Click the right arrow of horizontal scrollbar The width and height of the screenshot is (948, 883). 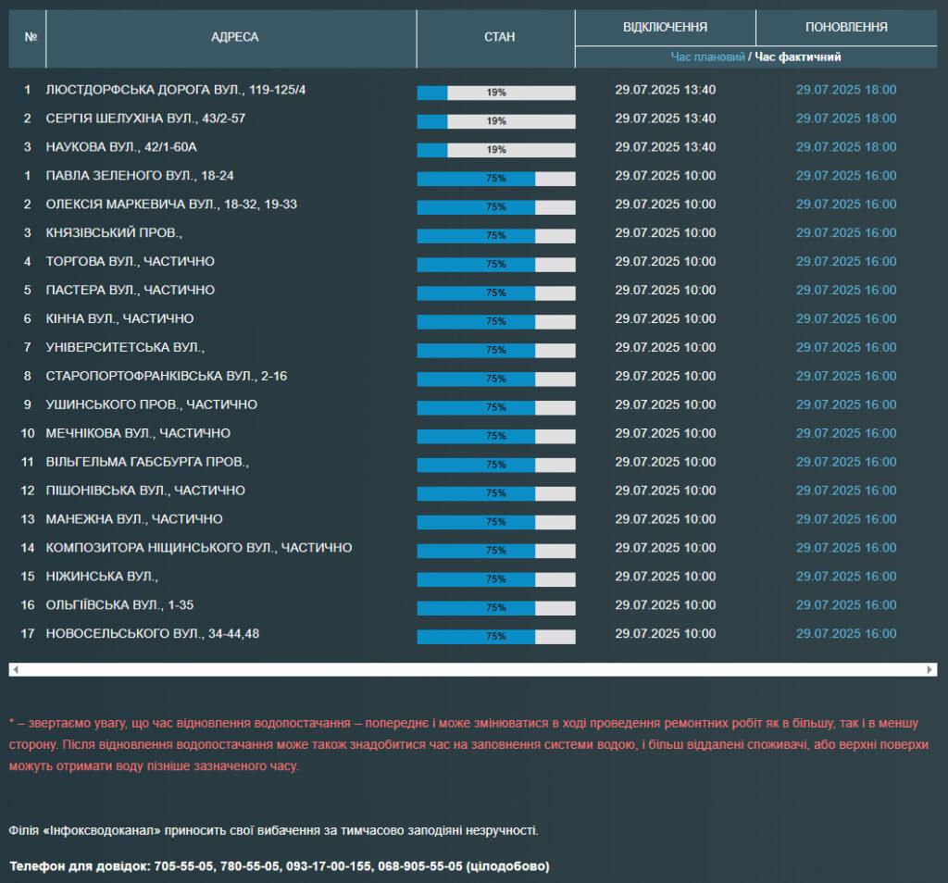point(930,669)
